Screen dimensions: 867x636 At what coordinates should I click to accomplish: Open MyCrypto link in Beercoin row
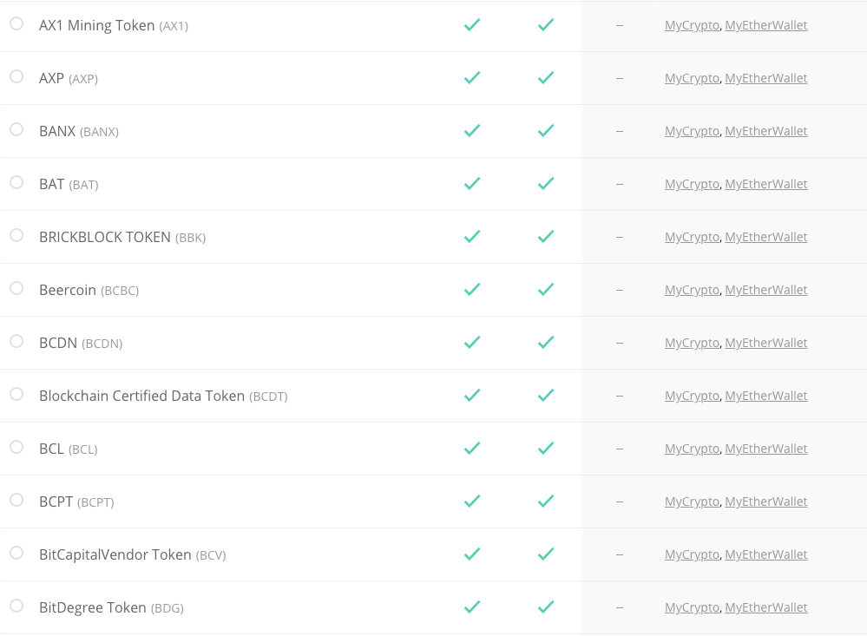692,290
